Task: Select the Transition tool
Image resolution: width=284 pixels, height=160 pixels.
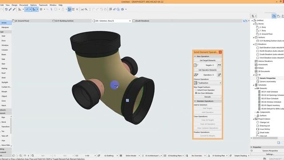Action: [x=5, y=127]
